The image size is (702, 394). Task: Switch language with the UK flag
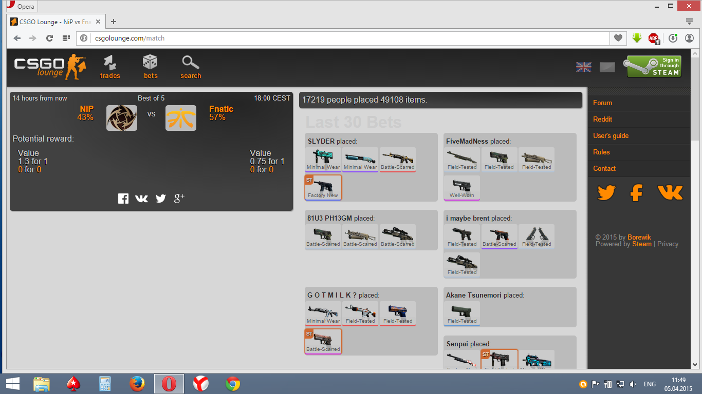584,67
